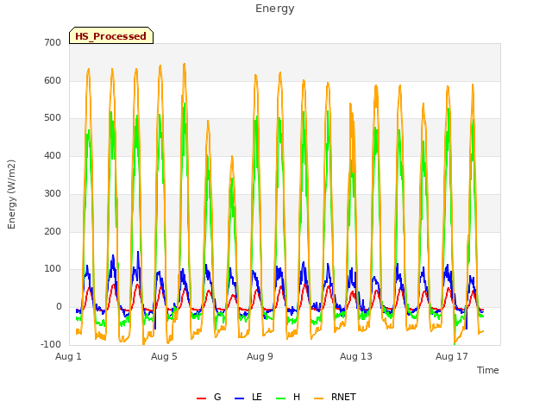The image size is (552, 414).
Task: Click the 0 y-axis tick value
Action: (59, 307)
